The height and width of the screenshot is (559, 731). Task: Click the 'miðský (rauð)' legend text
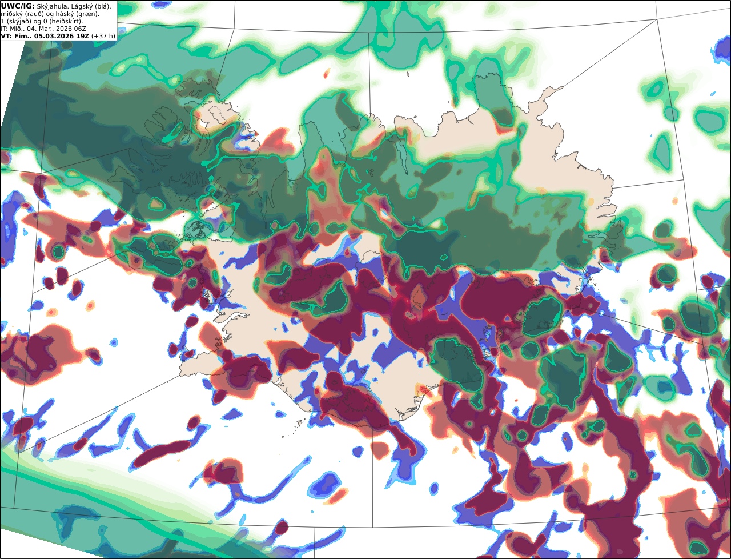pyautogui.click(x=22, y=13)
